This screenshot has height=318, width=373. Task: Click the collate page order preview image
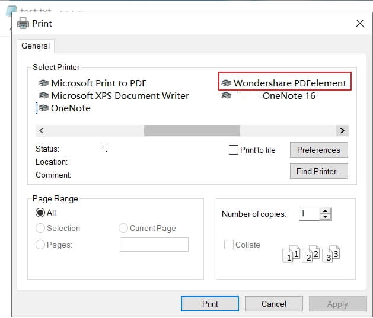[x=311, y=253]
